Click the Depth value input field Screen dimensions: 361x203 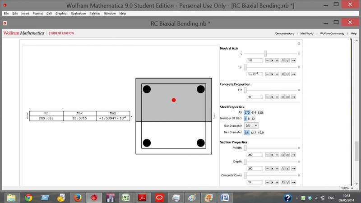pyautogui.click(x=255, y=168)
